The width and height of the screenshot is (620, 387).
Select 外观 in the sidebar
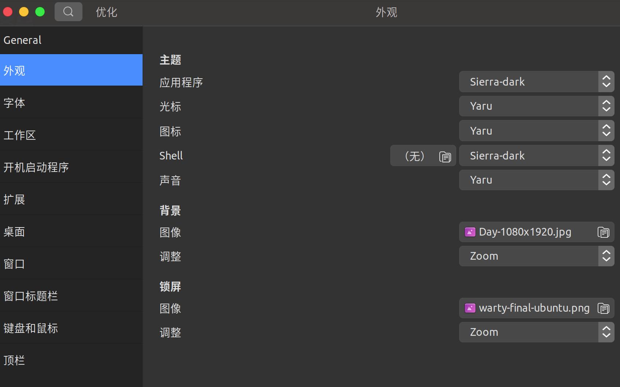pos(71,70)
